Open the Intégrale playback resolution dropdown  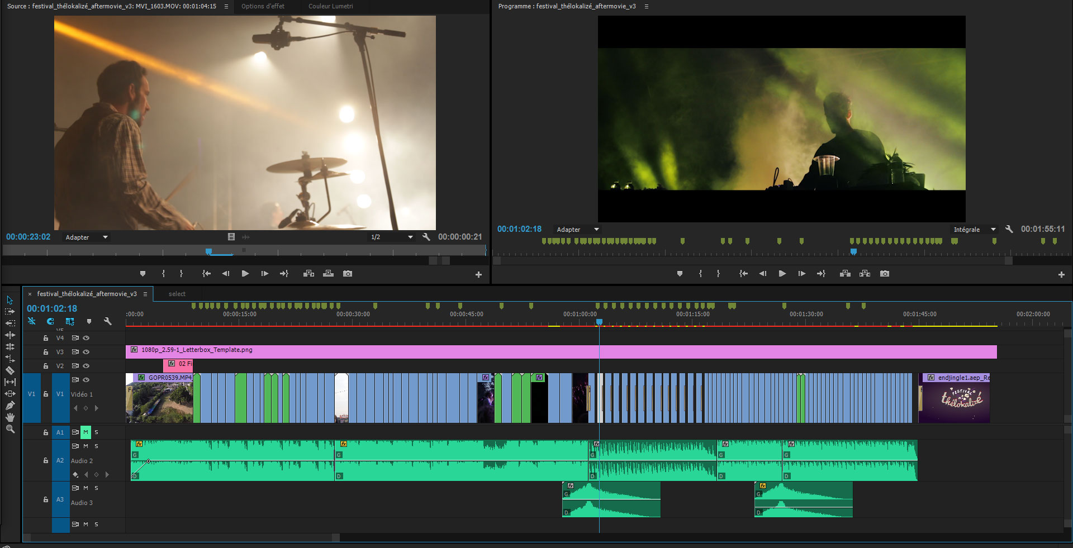point(975,230)
